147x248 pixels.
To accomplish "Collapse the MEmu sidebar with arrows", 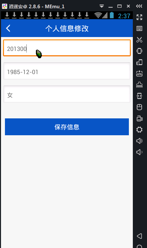I will pos(139,6).
